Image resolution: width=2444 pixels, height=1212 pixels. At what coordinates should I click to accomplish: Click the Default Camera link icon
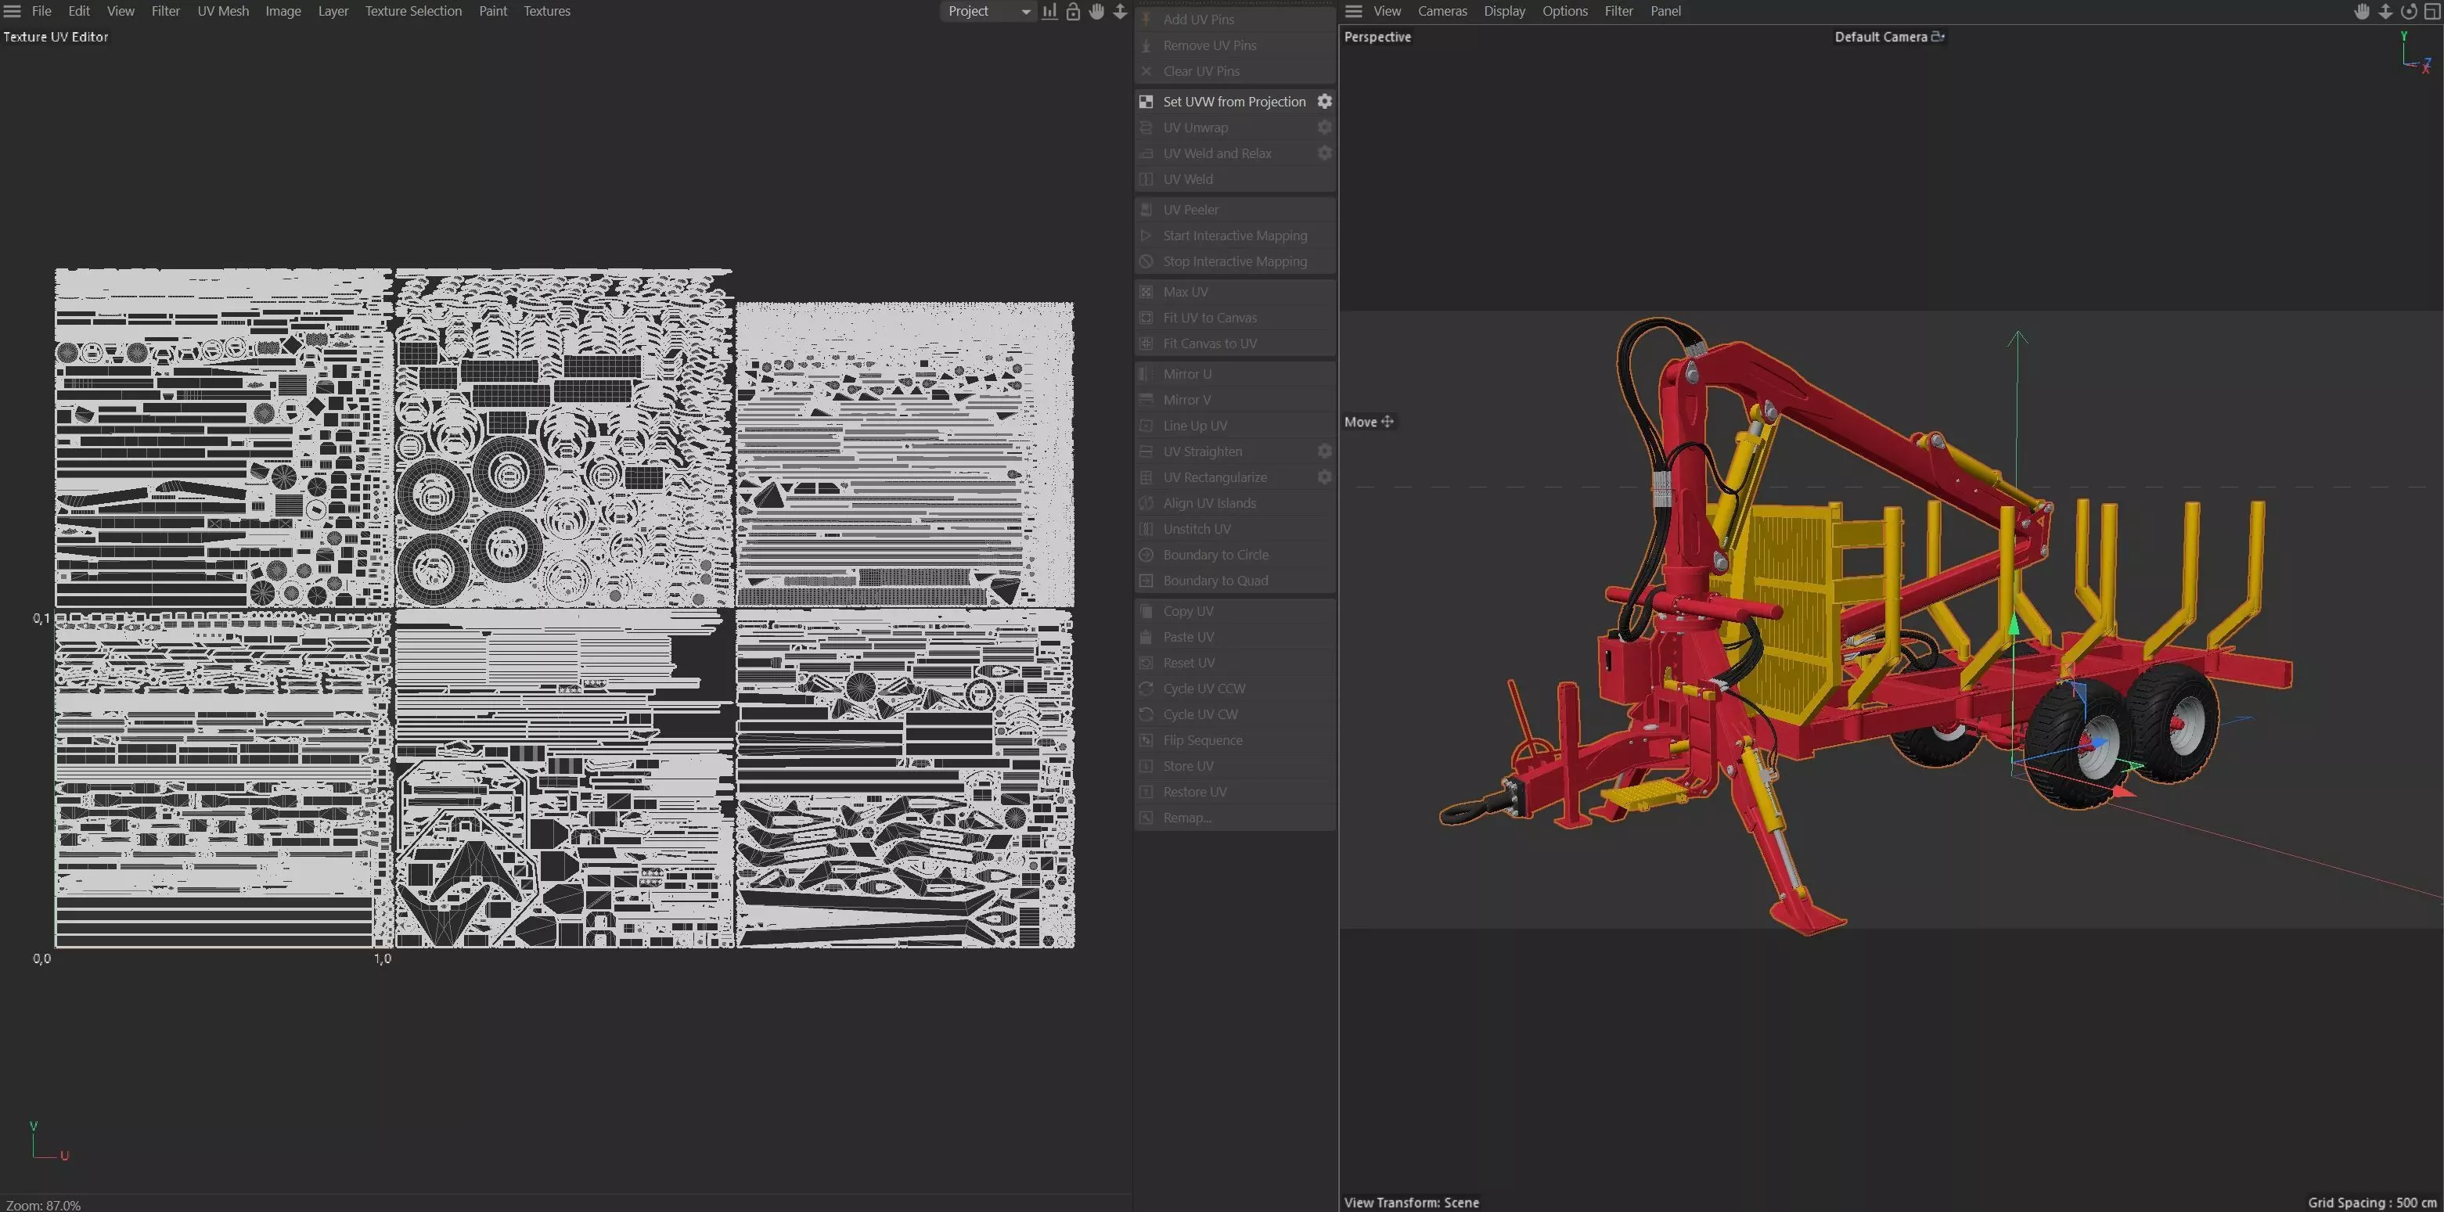(1938, 37)
